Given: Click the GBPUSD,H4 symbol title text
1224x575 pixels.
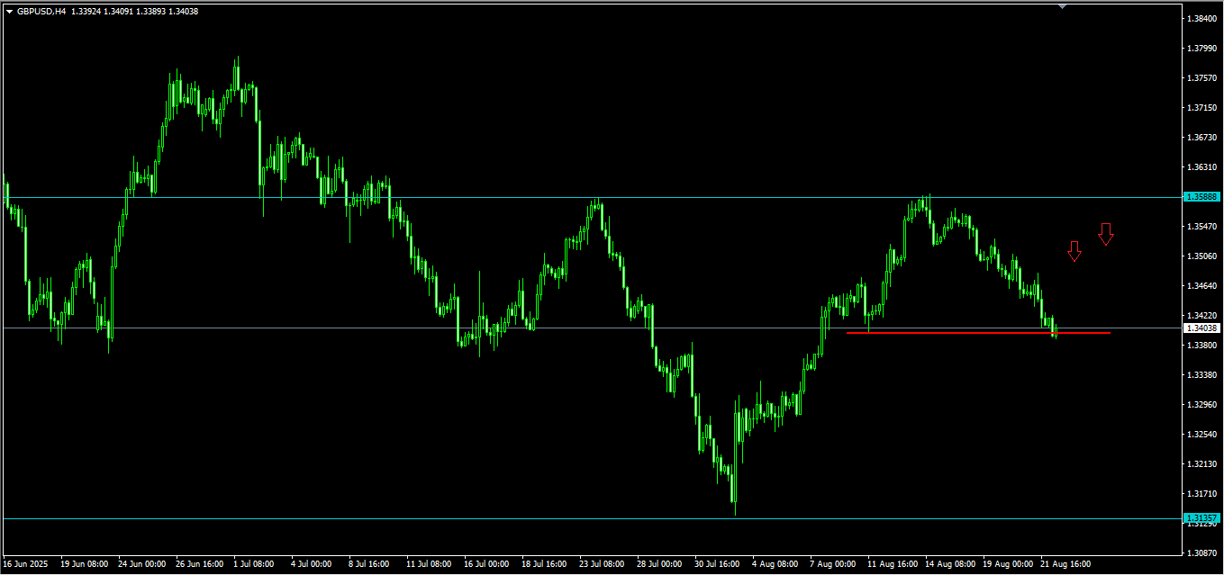Looking at the screenshot, I should click(x=41, y=12).
